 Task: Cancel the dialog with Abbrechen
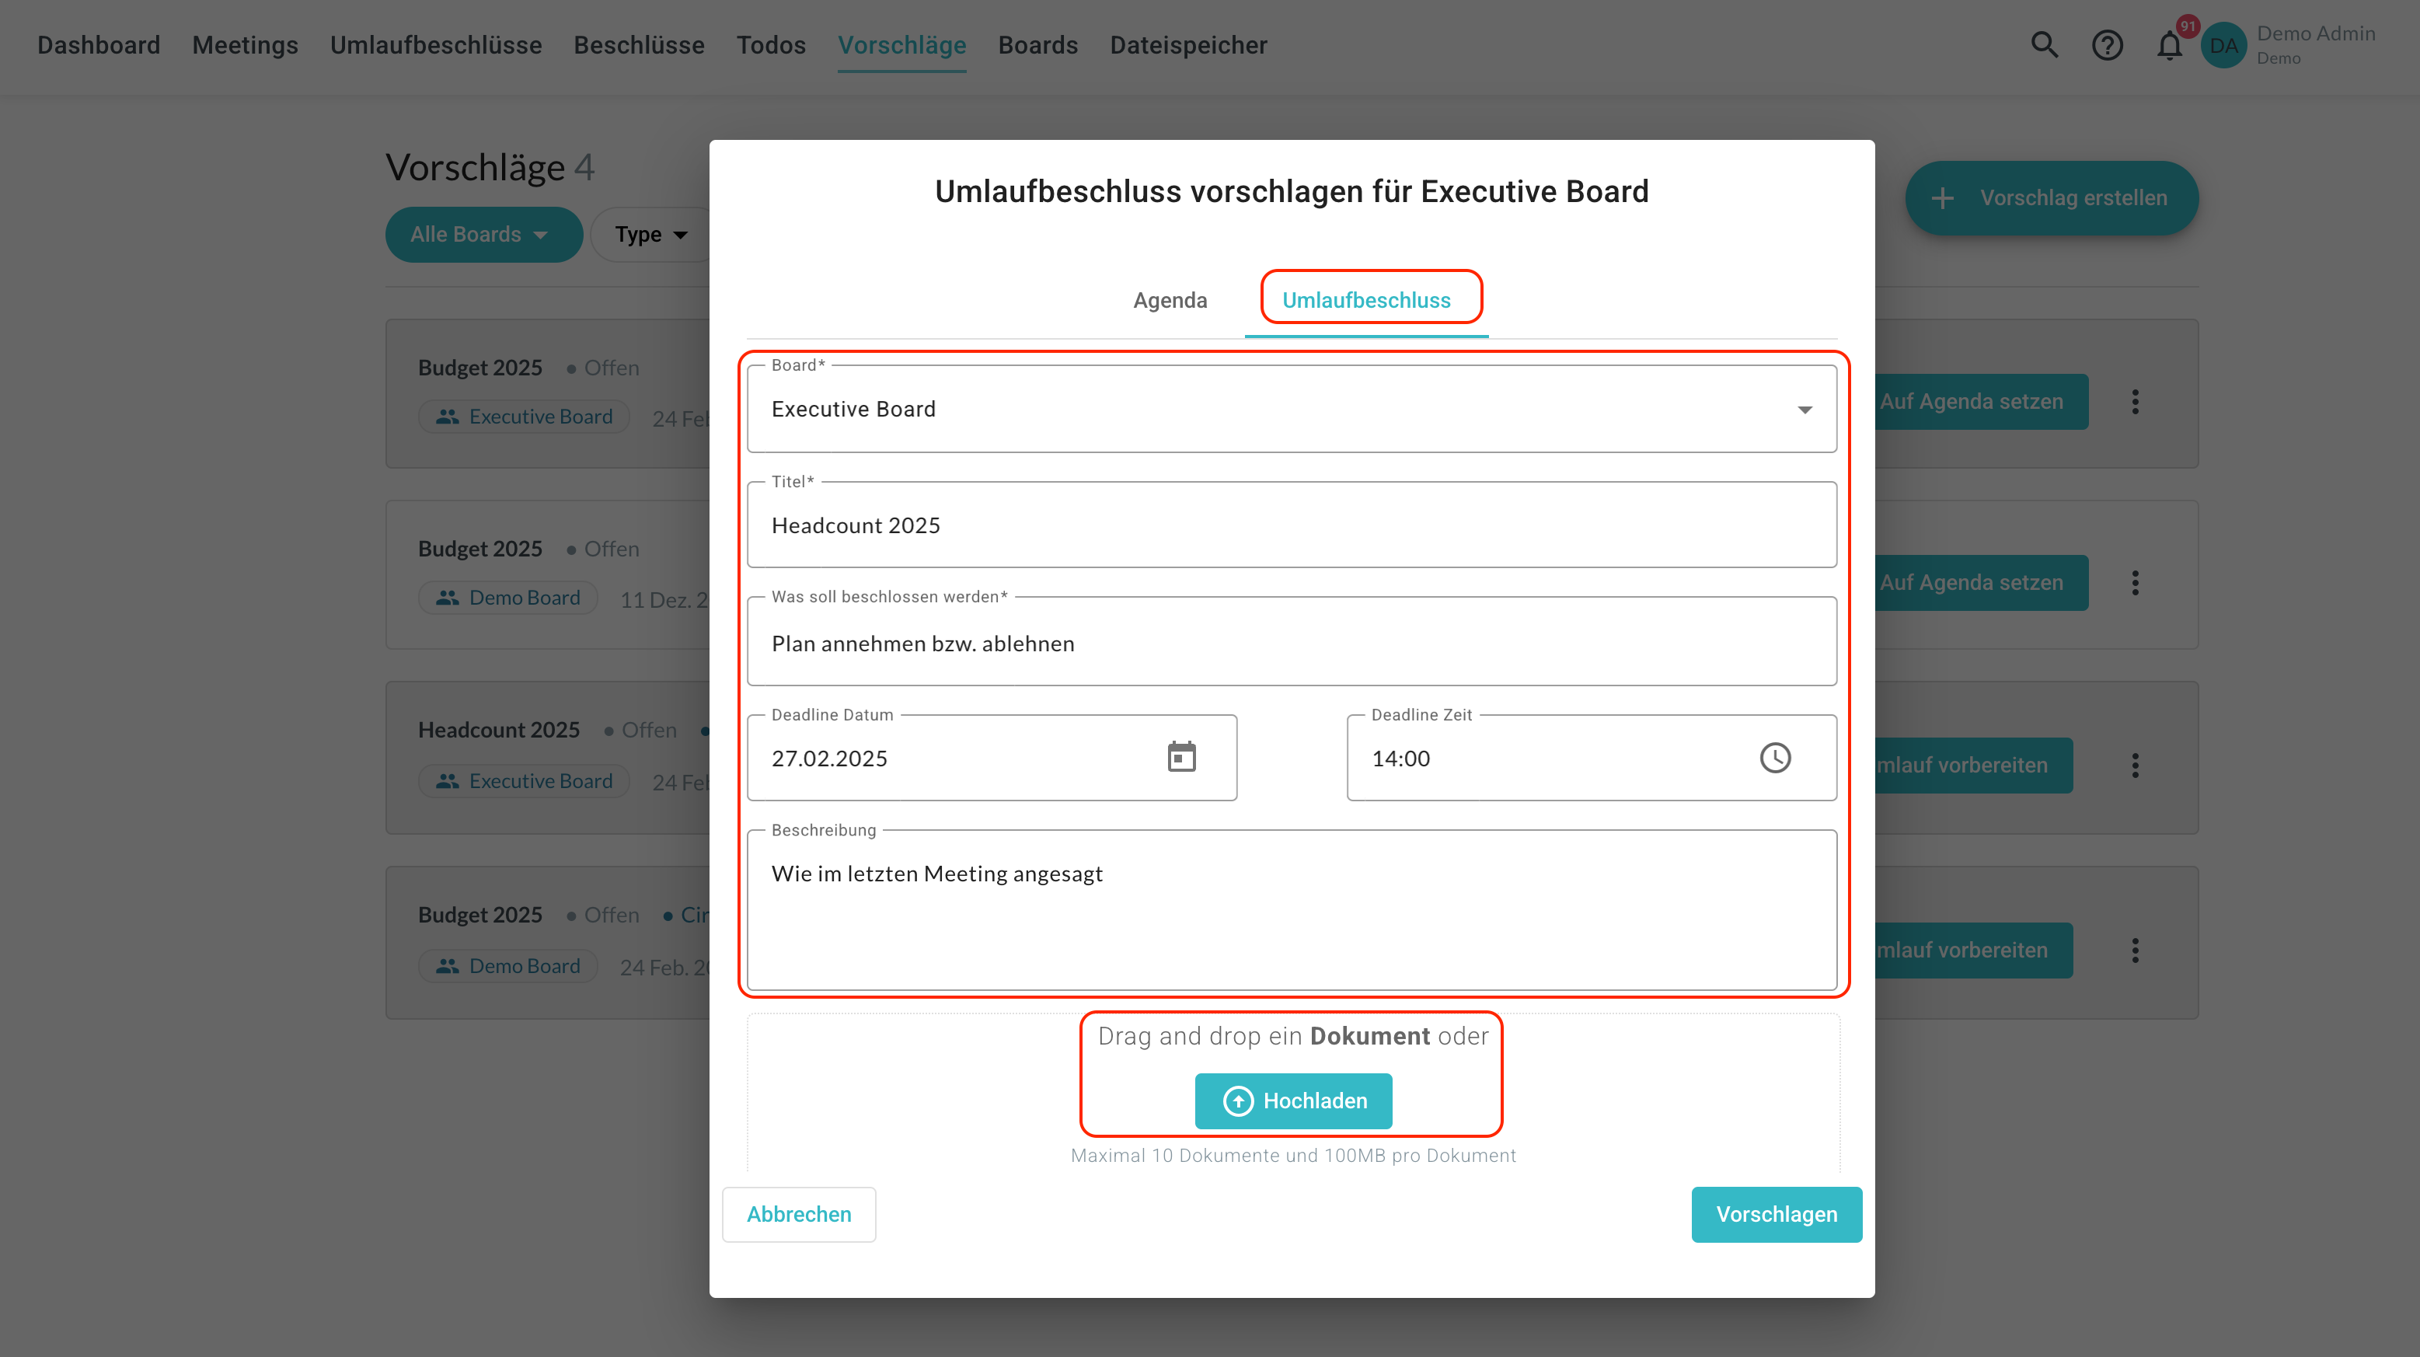tap(799, 1214)
